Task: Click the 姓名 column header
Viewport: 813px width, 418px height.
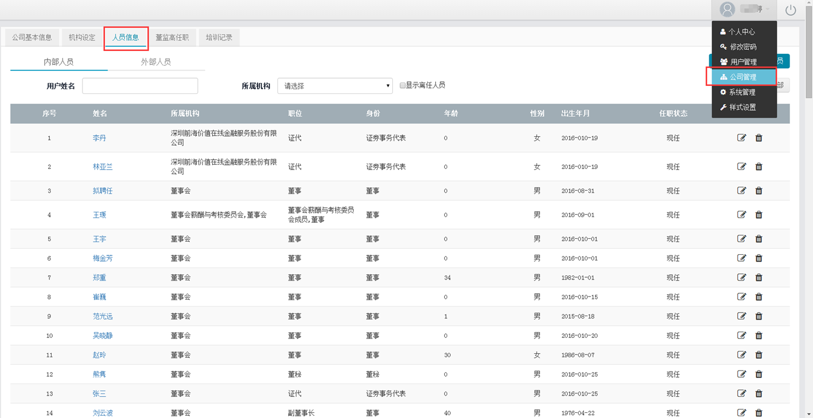Action: point(100,113)
